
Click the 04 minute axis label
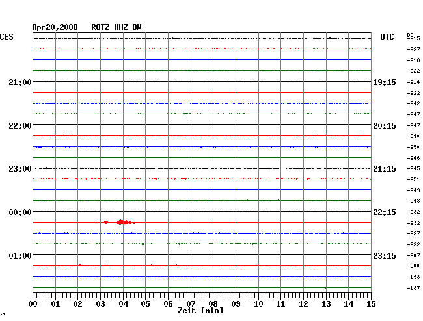(x=123, y=304)
